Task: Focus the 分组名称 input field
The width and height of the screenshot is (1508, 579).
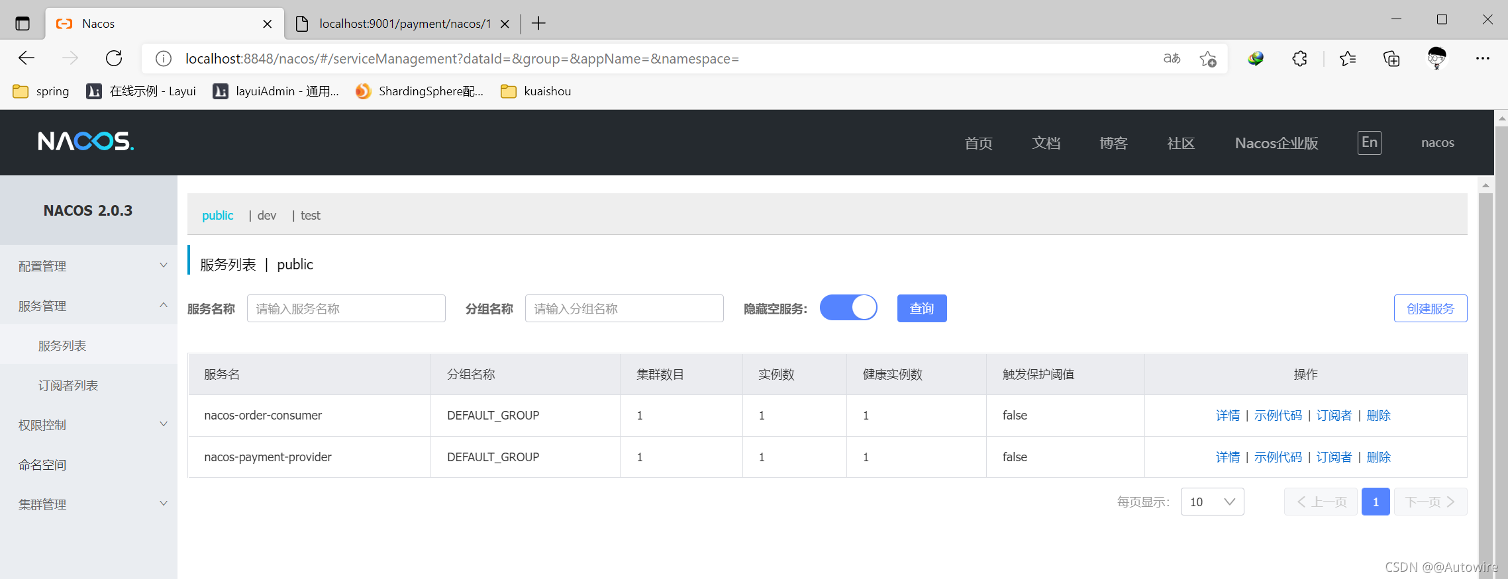Action: tap(625, 308)
